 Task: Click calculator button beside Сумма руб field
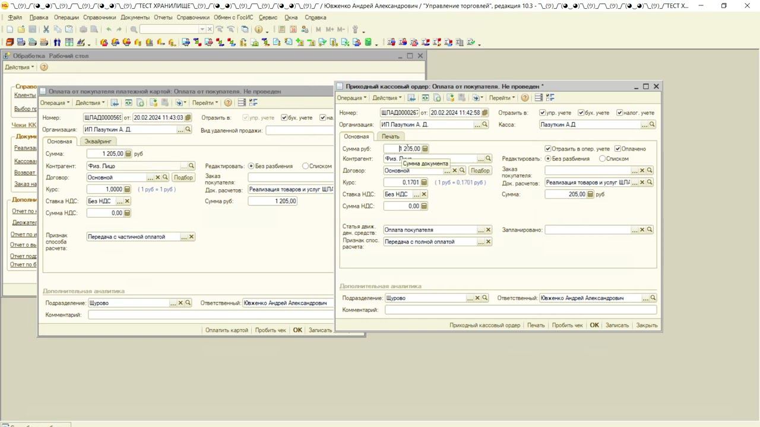pos(425,149)
